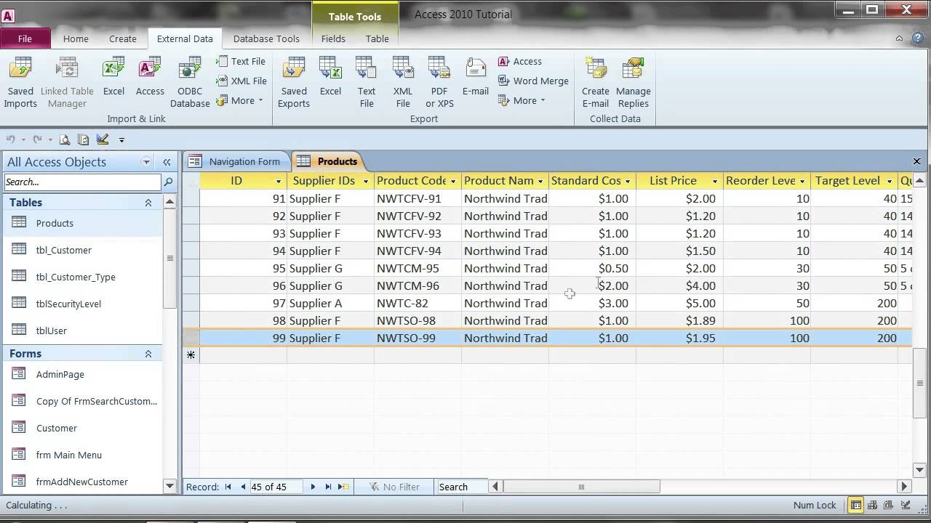This screenshot has width=931, height=523.
Task: Import a Text File from Import & Link
Action: click(241, 62)
